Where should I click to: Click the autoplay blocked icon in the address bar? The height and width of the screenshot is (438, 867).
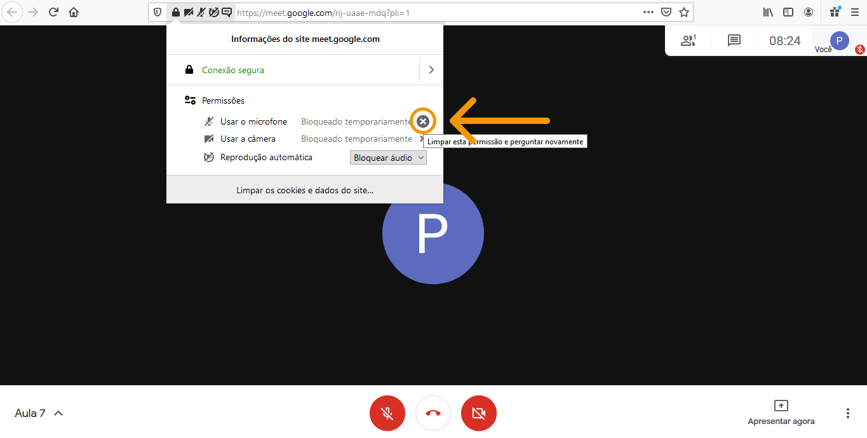click(x=214, y=12)
